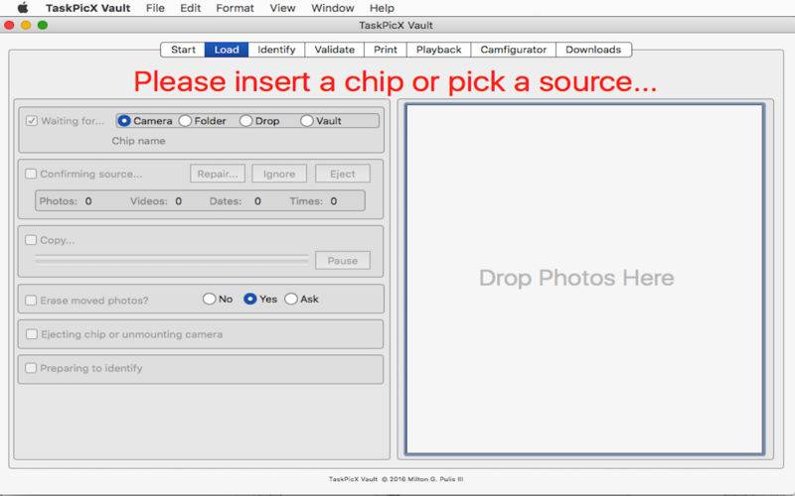Viewport: 795px width, 496px height.
Task: Check Ejecting chip or unmounting camera
Action: pos(32,334)
